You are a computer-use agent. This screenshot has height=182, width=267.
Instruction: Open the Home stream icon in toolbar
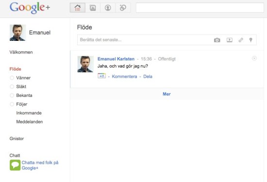(78, 8)
